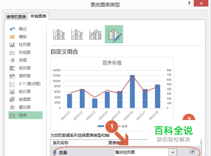Select X Y (散点图) chart category
The width and height of the screenshot is (211, 156).
(30, 84)
